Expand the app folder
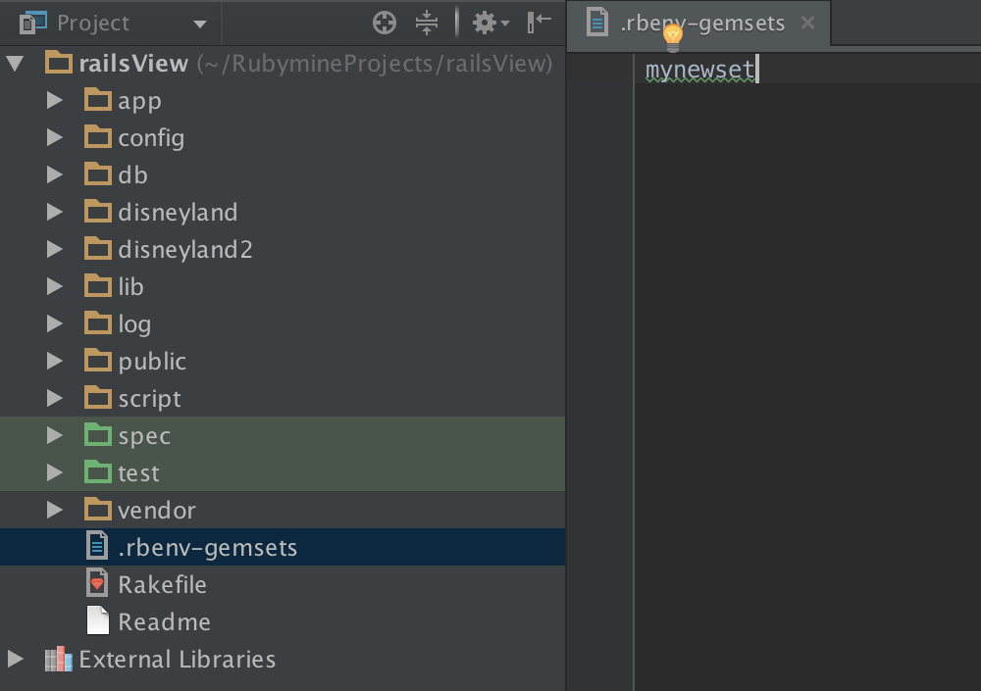 click(55, 100)
